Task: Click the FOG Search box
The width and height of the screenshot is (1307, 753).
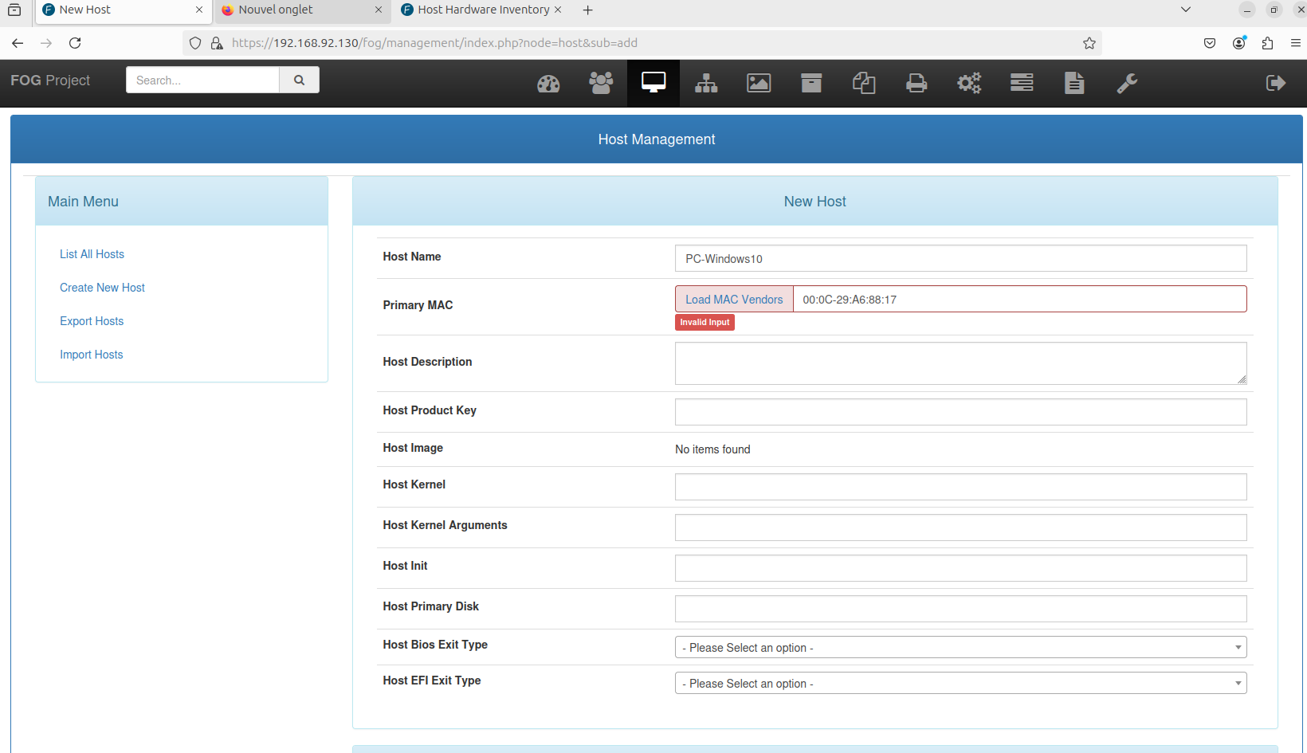Action: coord(202,80)
